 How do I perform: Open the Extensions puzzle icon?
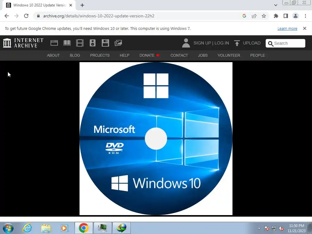tap(276, 16)
